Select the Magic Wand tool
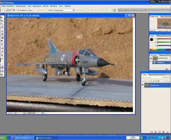The width and height of the screenshot is (171, 140). pyautogui.click(x=2, y=24)
